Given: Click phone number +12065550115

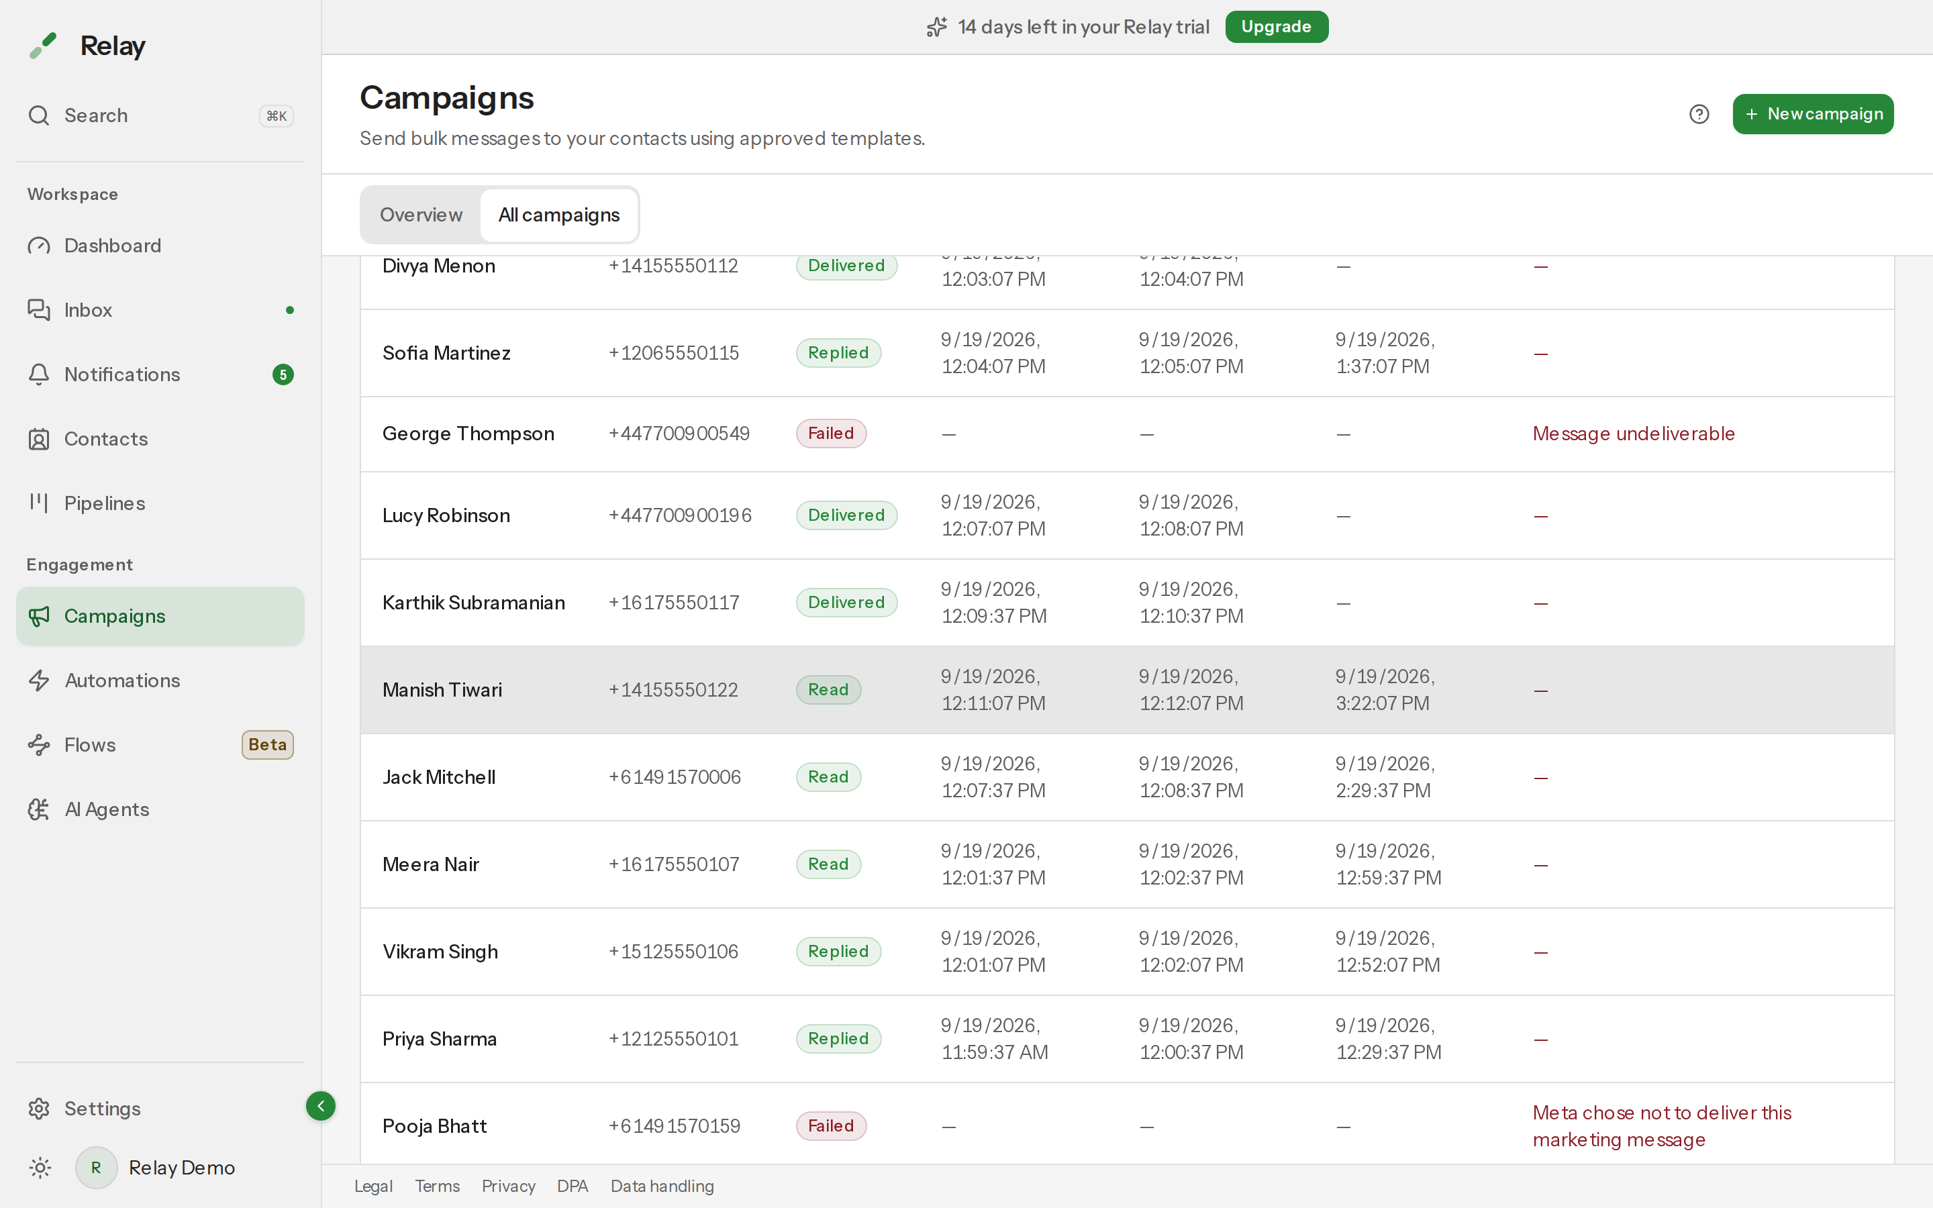Looking at the screenshot, I should (x=673, y=353).
